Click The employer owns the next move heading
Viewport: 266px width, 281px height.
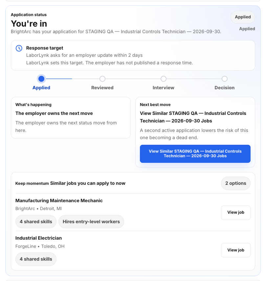tap(54, 113)
